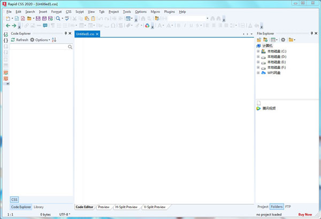Switch to the Preview tab

pyautogui.click(x=104, y=207)
